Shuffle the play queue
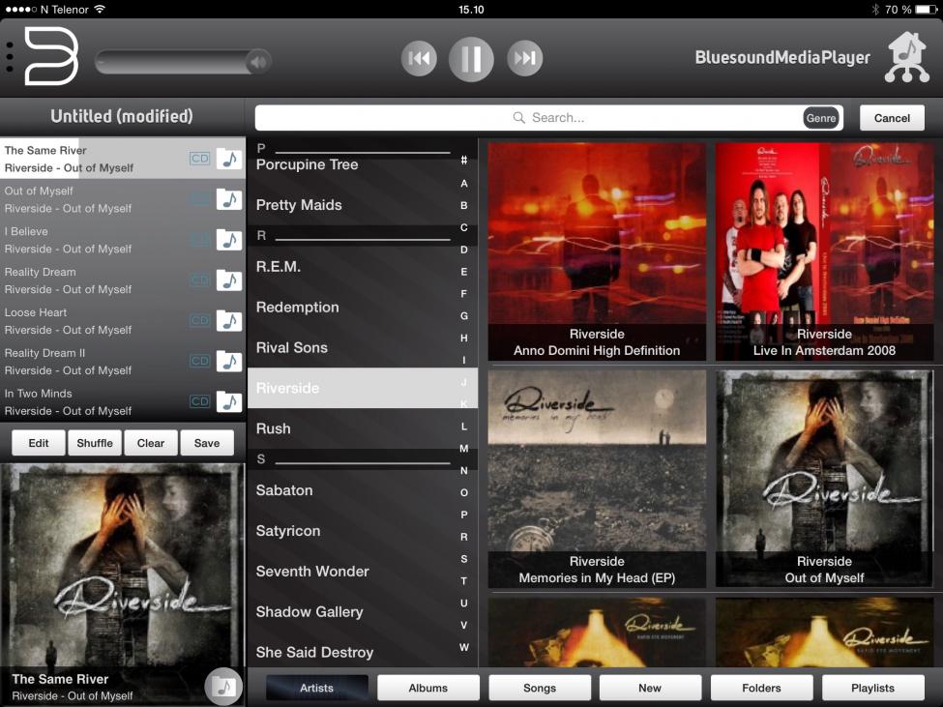This screenshot has height=707, width=943. pyautogui.click(x=95, y=443)
